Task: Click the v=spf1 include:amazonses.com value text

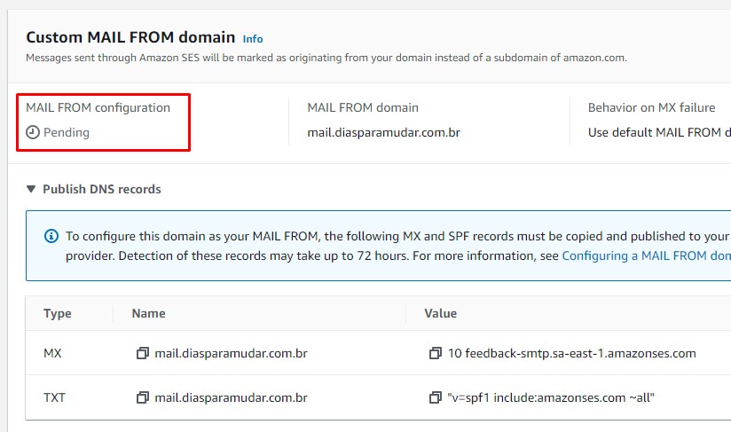Action: pos(551,397)
